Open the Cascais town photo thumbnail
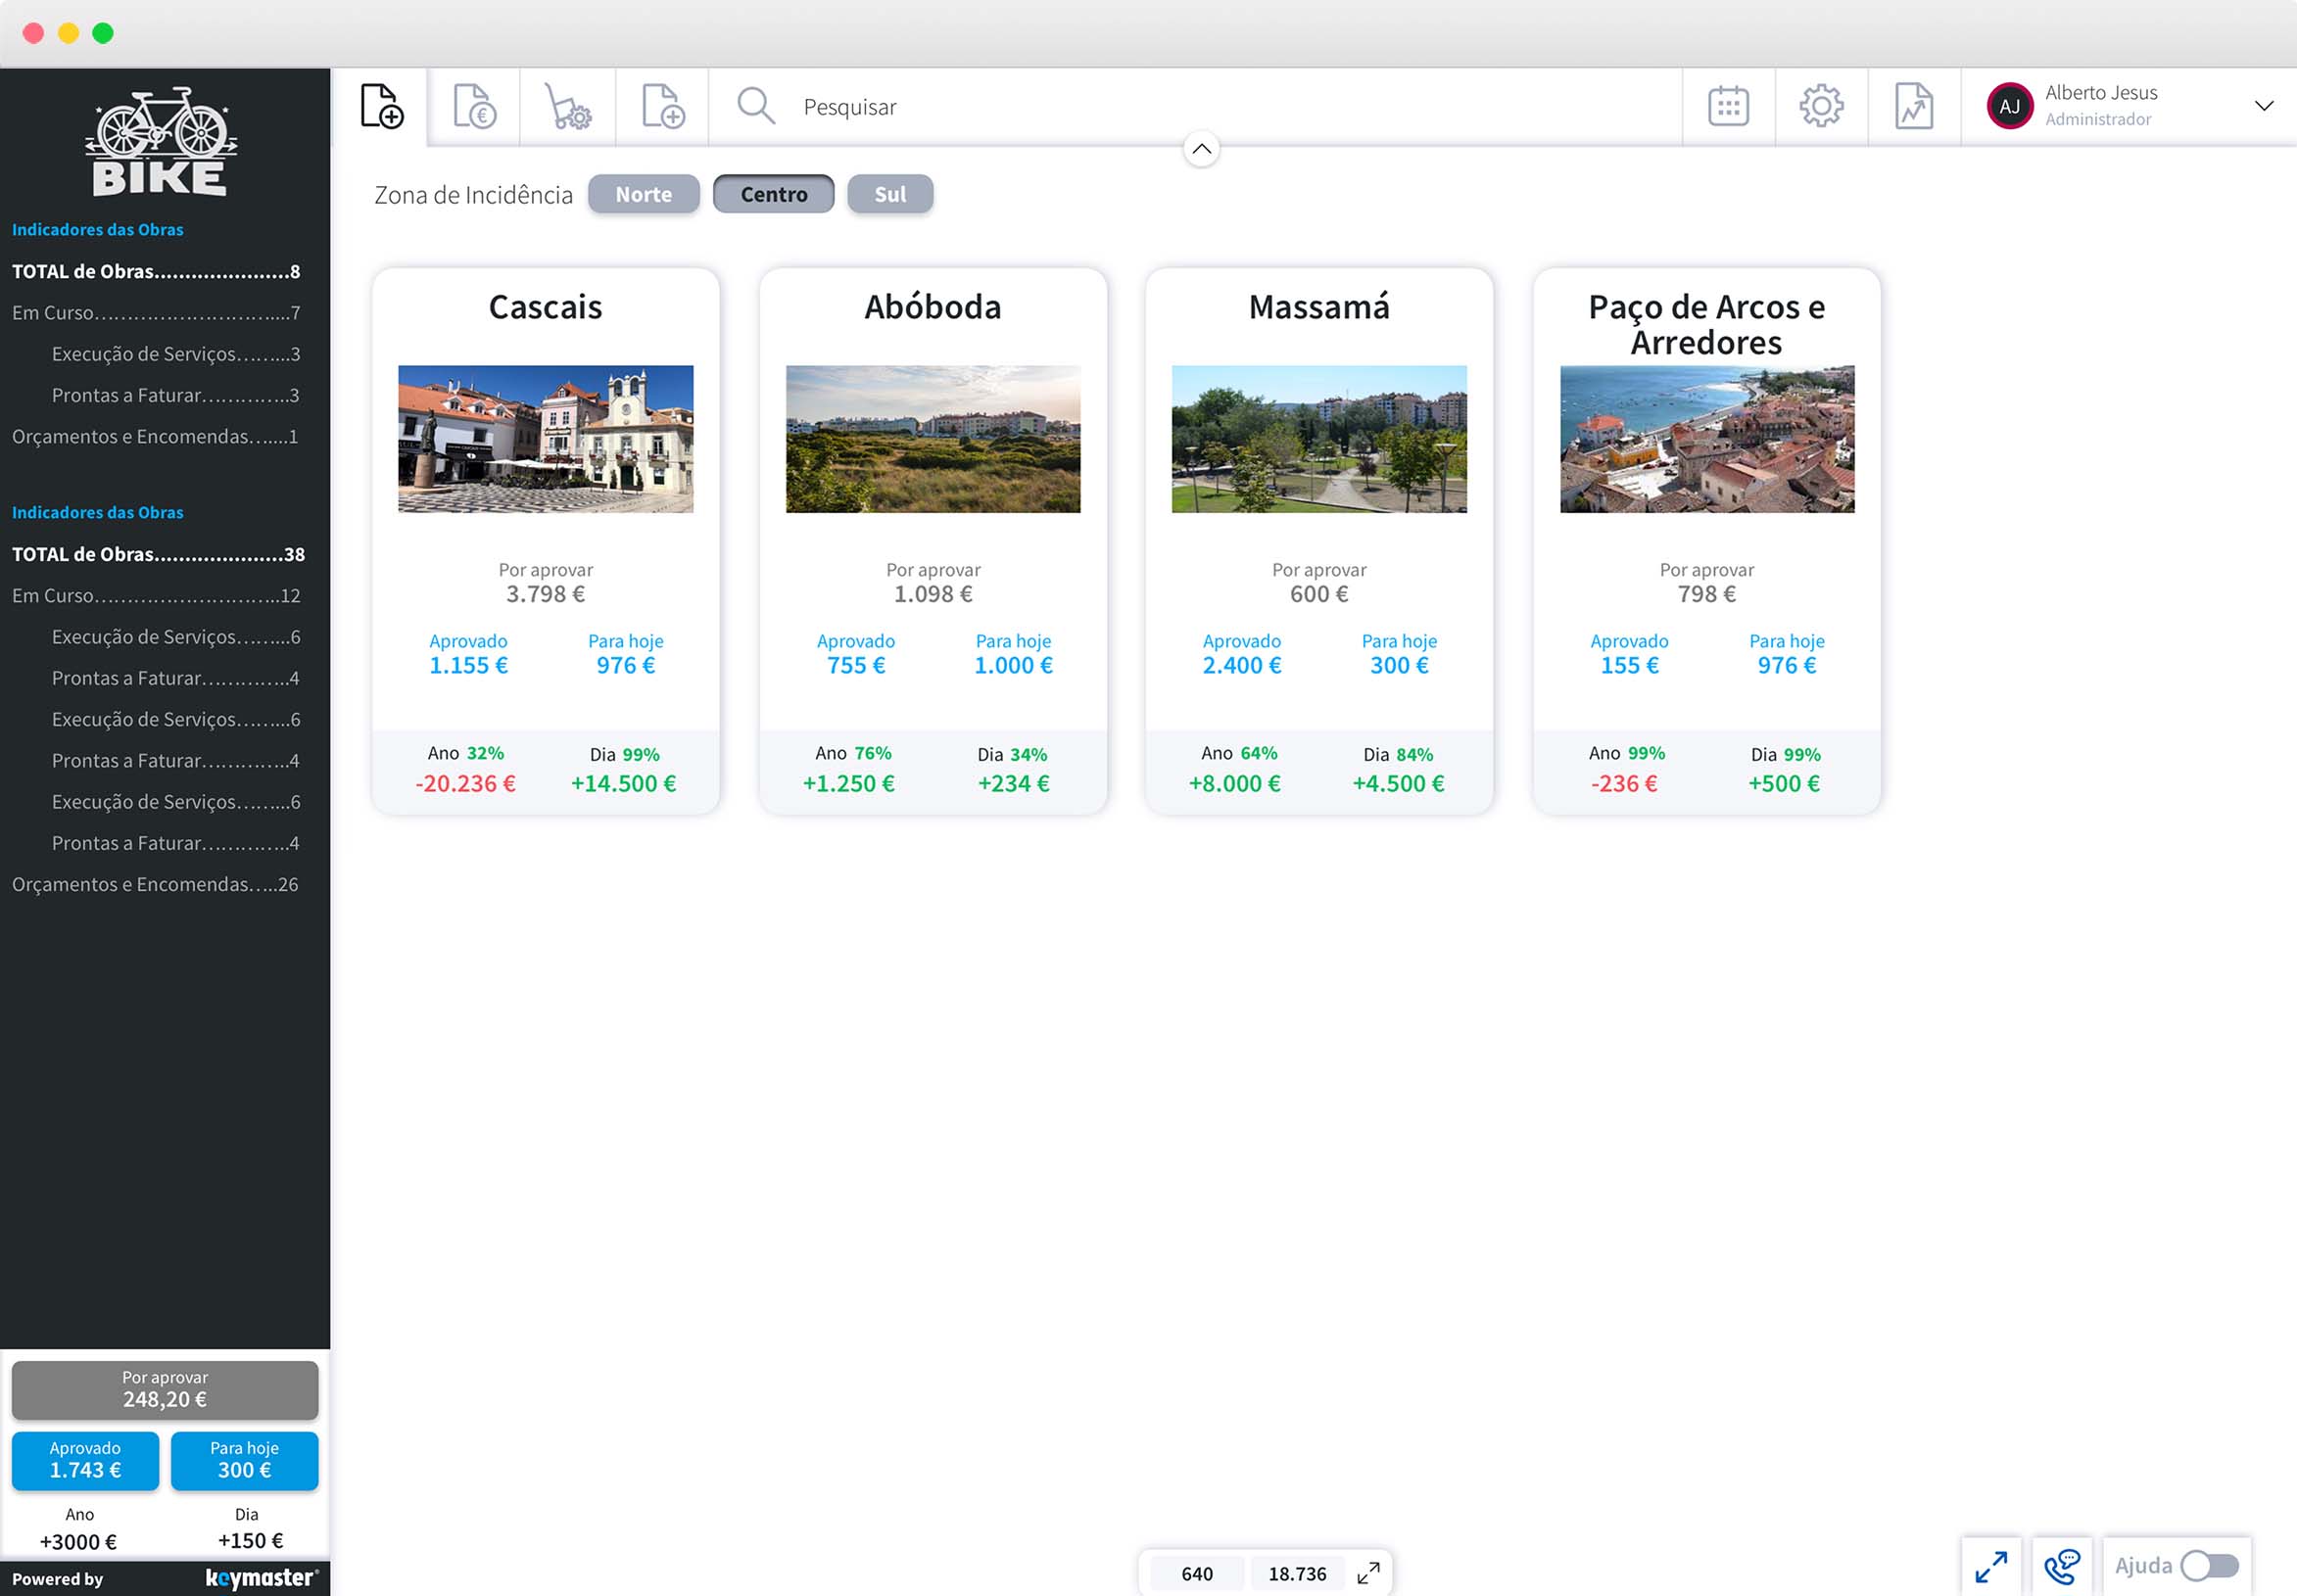Viewport: 2297px width, 1596px height. (x=546, y=439)
